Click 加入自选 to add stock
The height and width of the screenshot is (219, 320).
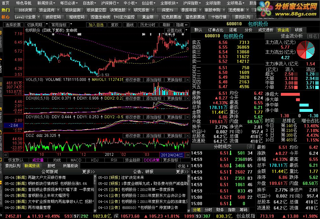click(x=96, y=25)
